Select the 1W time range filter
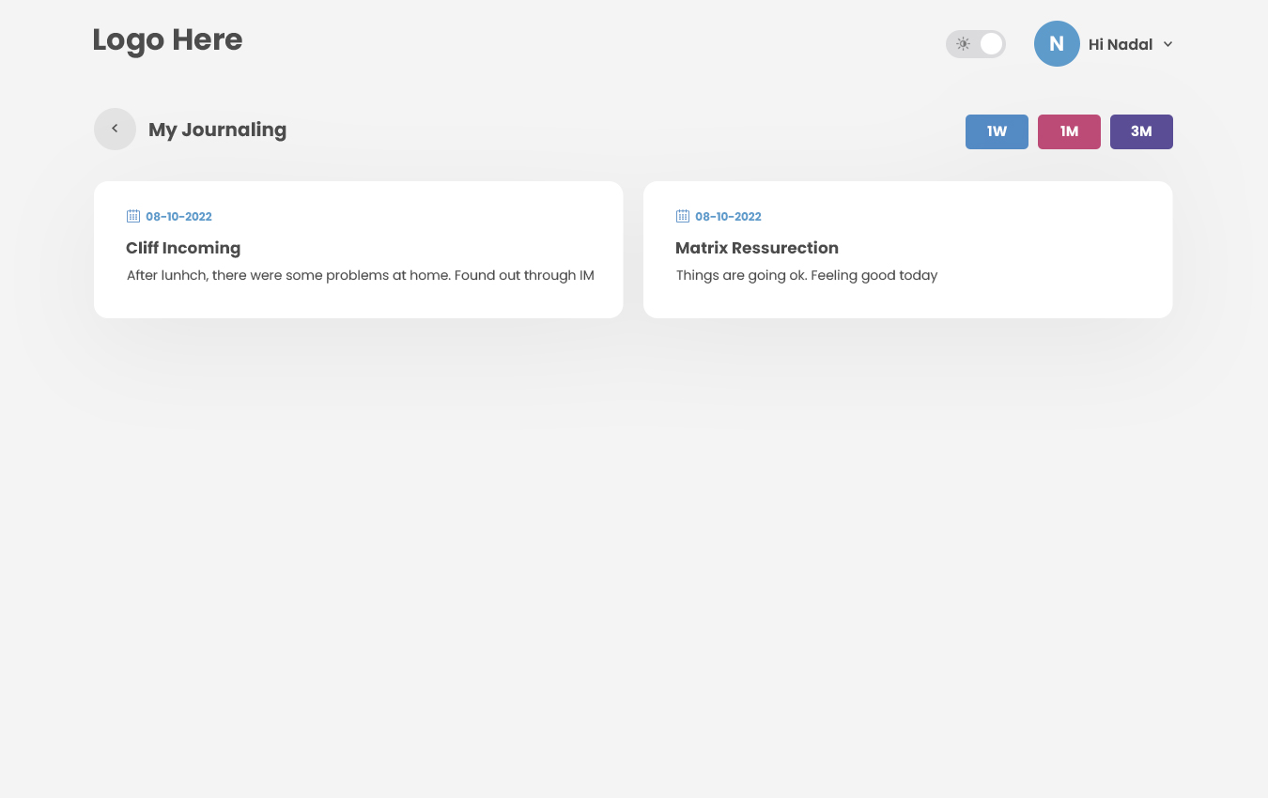1268x798 pixels. [997, 131]
